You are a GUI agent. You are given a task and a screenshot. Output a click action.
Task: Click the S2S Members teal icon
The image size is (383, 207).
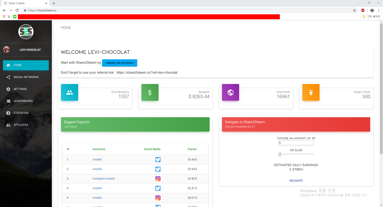(x=69, y=92)
